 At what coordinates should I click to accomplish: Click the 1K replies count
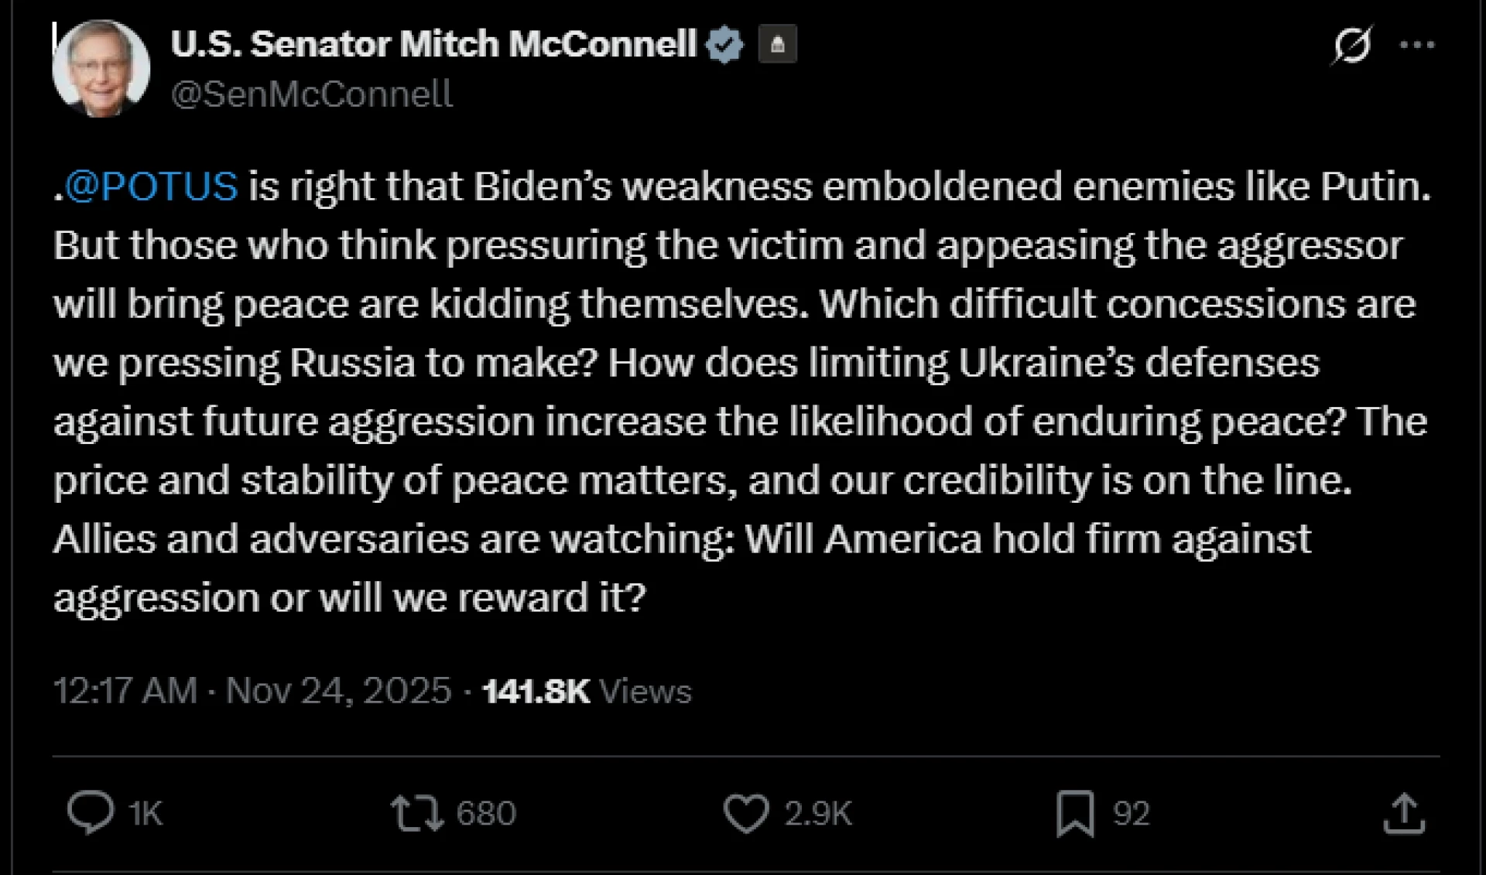[x=146, y=813]
